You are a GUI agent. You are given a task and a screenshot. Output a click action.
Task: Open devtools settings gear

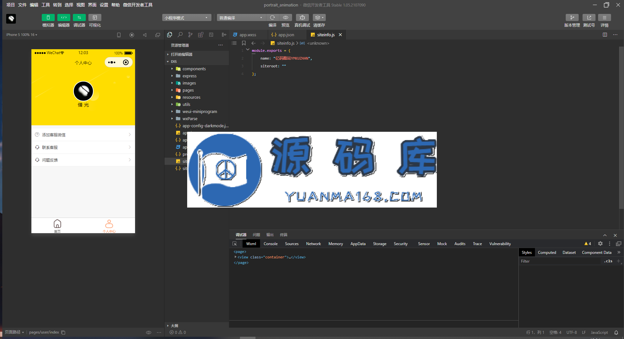point(600,244)
